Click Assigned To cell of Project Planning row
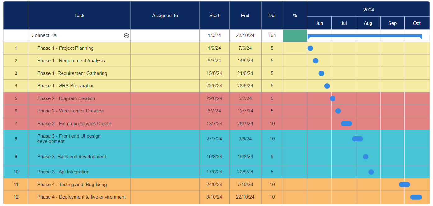 click(165, 48)
